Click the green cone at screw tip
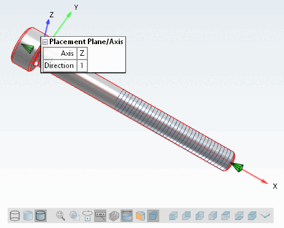284x228 pixels. tap(237, 167)
